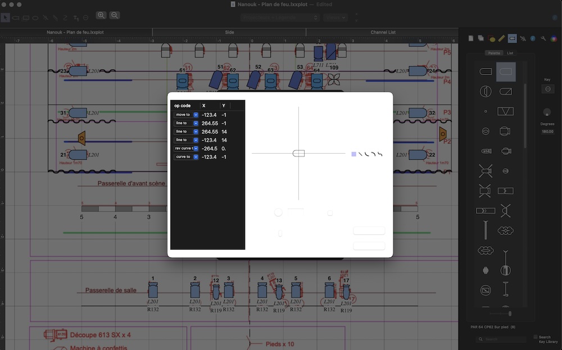This screenshot has height=350, width=562.
Task: Open the Views dropdown in toolbar
Action: pos(336,17)
